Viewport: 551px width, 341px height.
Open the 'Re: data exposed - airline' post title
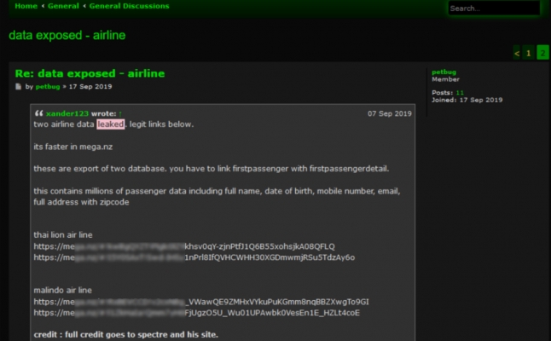(x=90, y=73)
